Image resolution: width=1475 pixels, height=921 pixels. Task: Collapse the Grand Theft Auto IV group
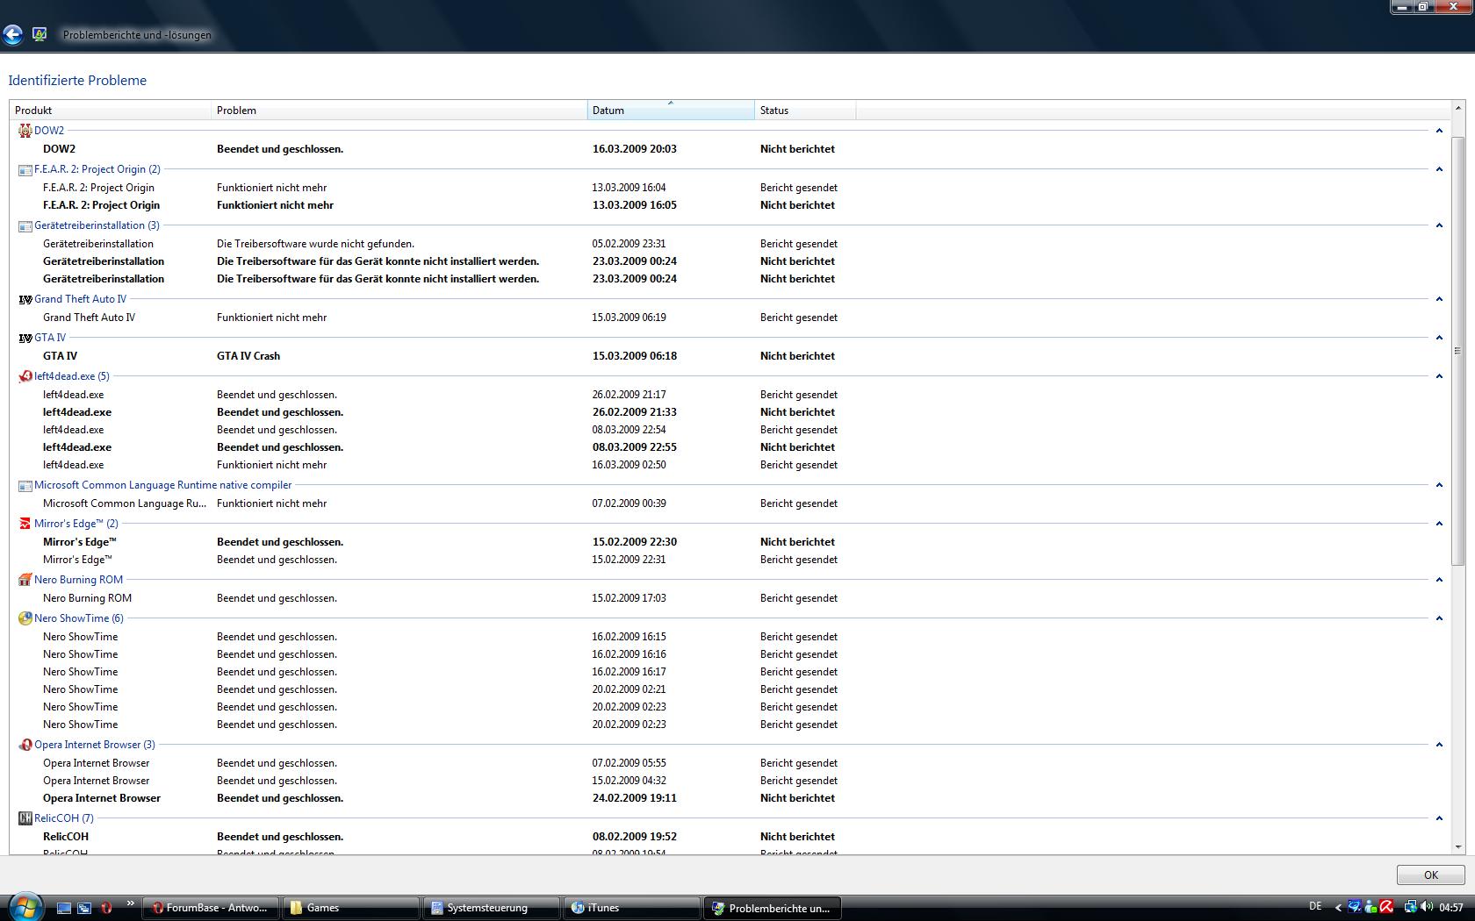tap(1439, 299)
